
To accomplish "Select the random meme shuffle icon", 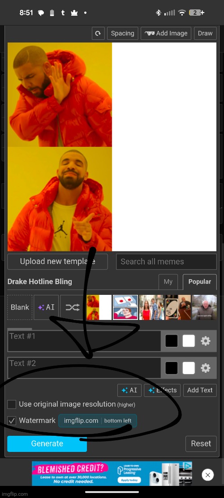I will pos(73,307).
